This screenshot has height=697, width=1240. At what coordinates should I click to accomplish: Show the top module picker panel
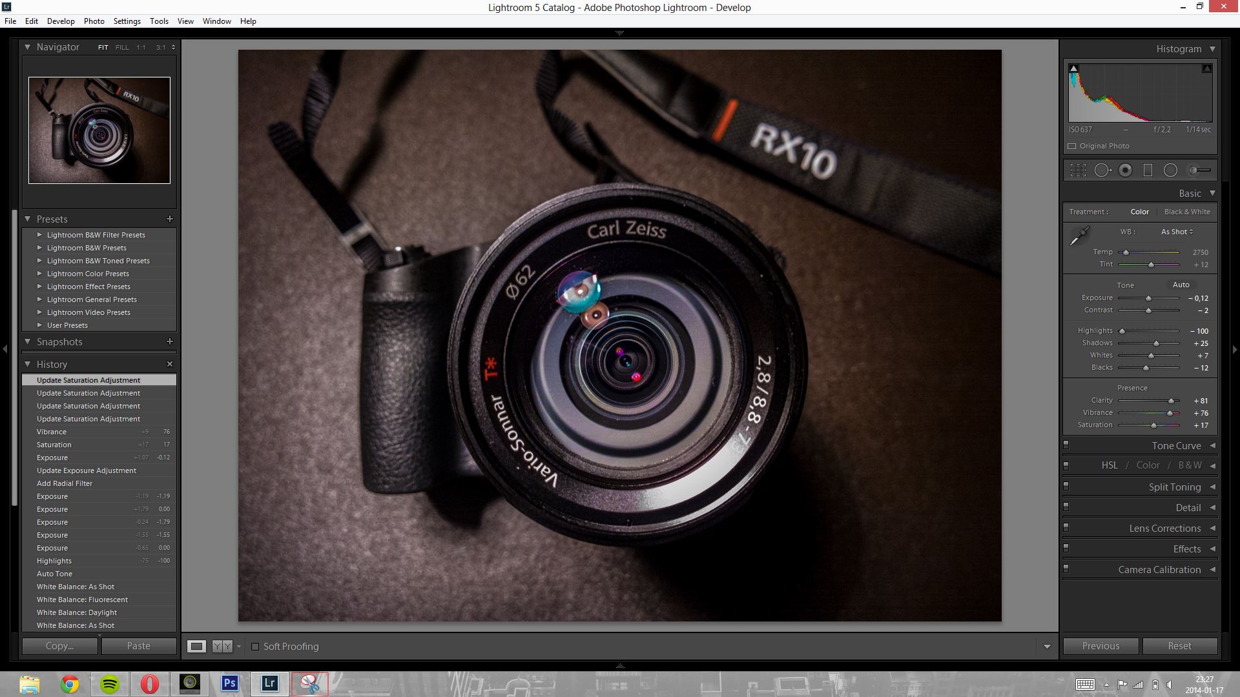click(x=619, y=32)
